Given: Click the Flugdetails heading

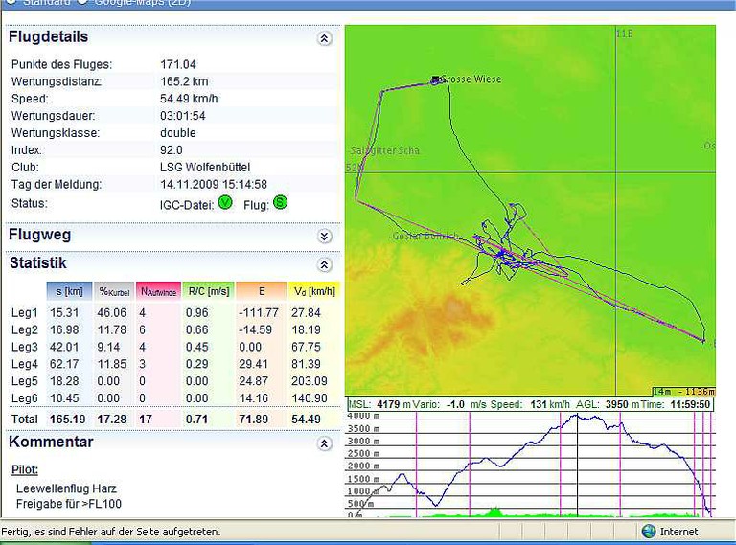Looking at the screenshot, I should pos(48,36).
